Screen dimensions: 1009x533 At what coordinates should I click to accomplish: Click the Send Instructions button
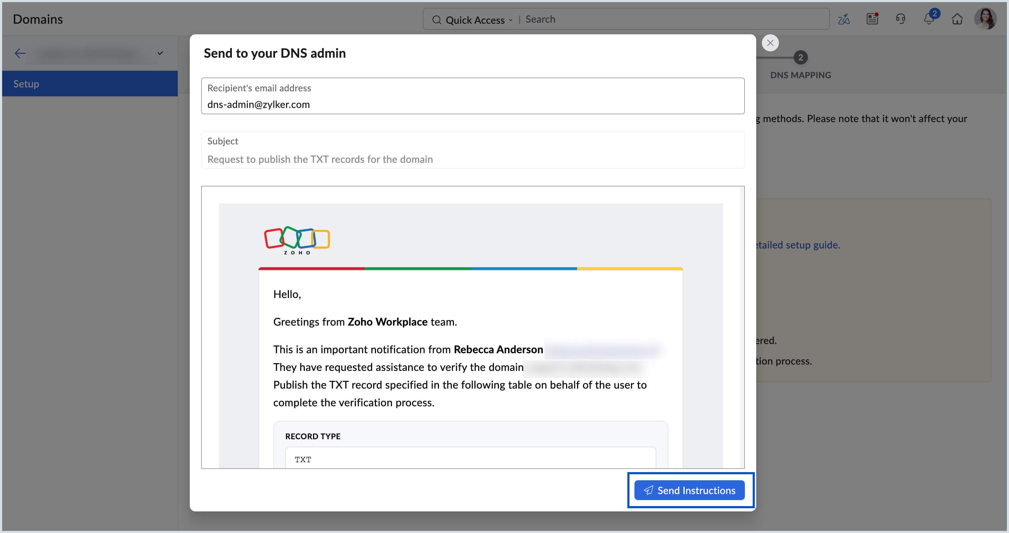(689, 490)
